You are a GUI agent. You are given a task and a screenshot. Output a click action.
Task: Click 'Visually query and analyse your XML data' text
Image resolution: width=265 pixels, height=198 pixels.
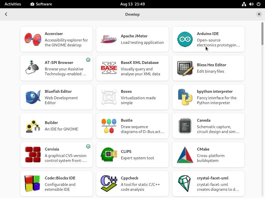click(140, 71)
